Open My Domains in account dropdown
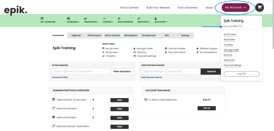Viewport: 274px width, 131px height. point(230,35)
